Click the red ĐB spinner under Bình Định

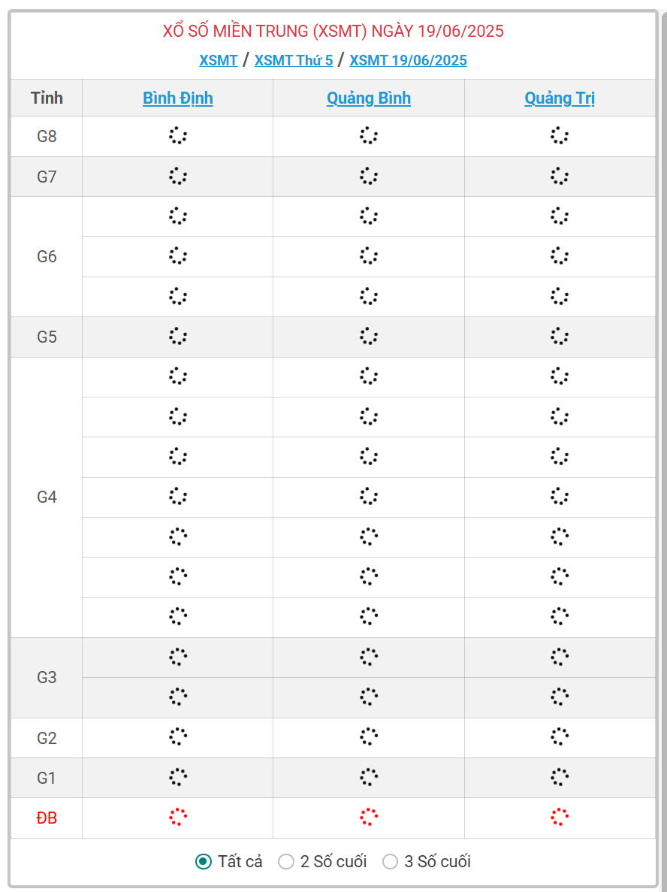(178, 817)
